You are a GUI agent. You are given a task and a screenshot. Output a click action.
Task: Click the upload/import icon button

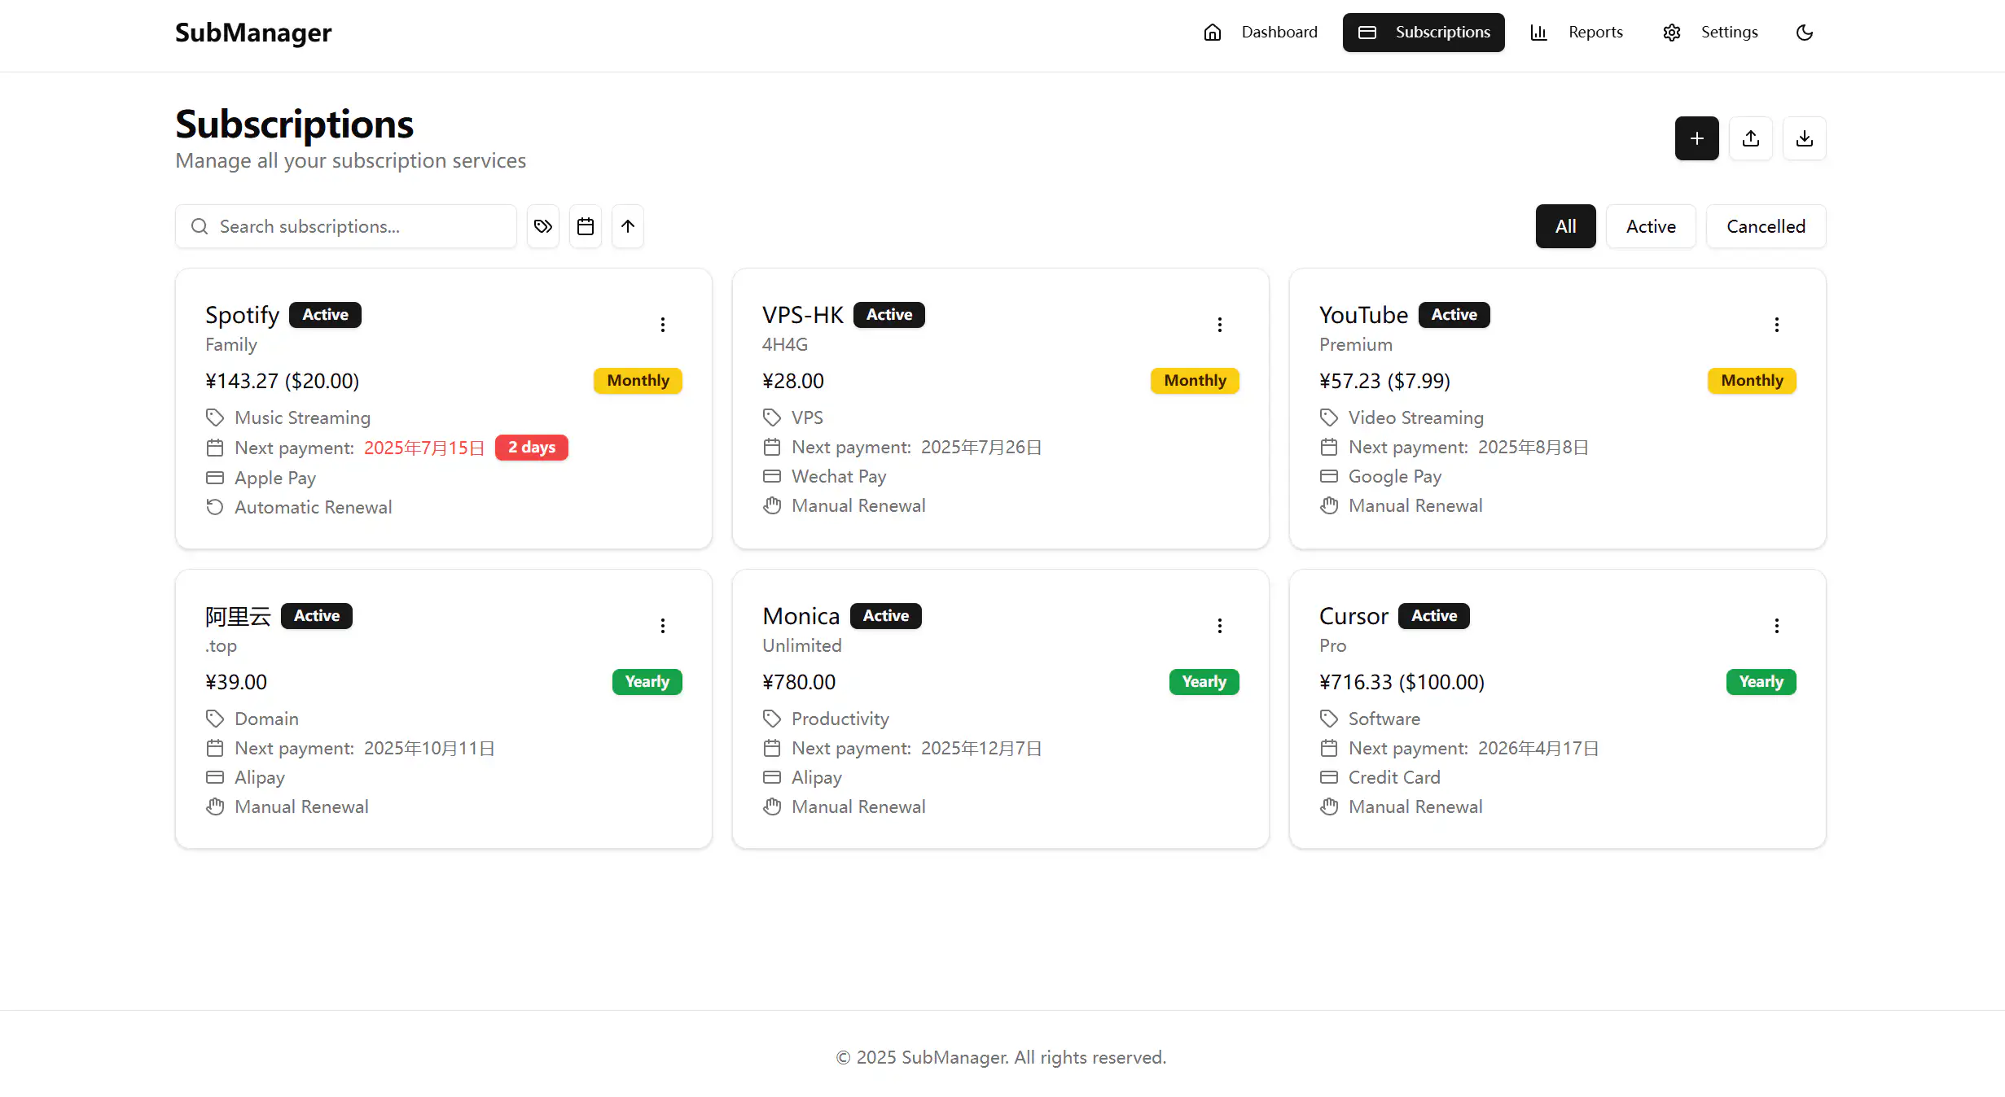tap(1750, 138)
